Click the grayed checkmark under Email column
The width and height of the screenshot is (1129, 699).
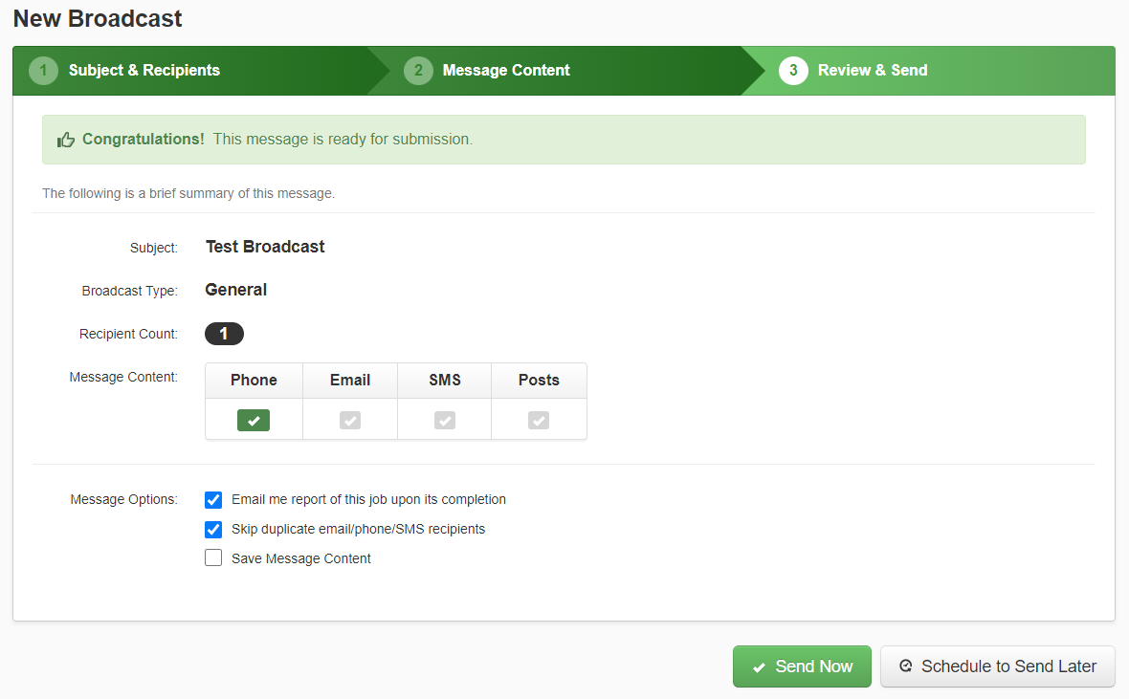click(x=349, y=420)
